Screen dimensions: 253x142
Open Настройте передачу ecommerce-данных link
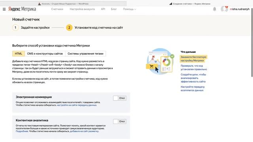point(193,88)
